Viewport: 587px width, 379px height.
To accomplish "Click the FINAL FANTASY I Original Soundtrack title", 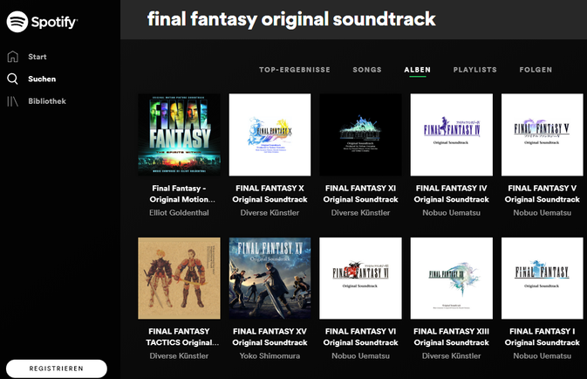I will (542, 337).
